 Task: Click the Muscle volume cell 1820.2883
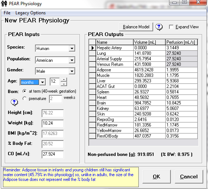pyautogui.click(x=149, y=75)
